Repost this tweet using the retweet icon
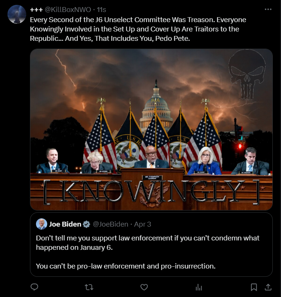 pyautogui.click(x=89, y=287)
